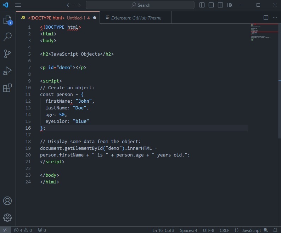Click the VS Code logo icon
Image resolution: width=281 pixels, height=233 pixels.
5,5
